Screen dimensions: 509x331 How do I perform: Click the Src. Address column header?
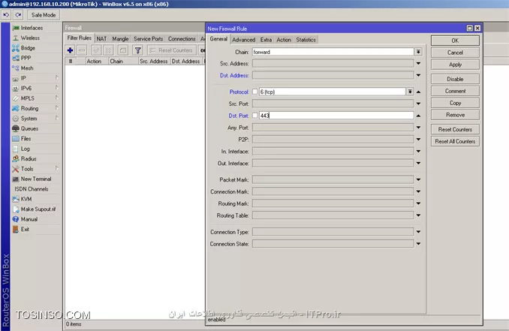[154, 62]
